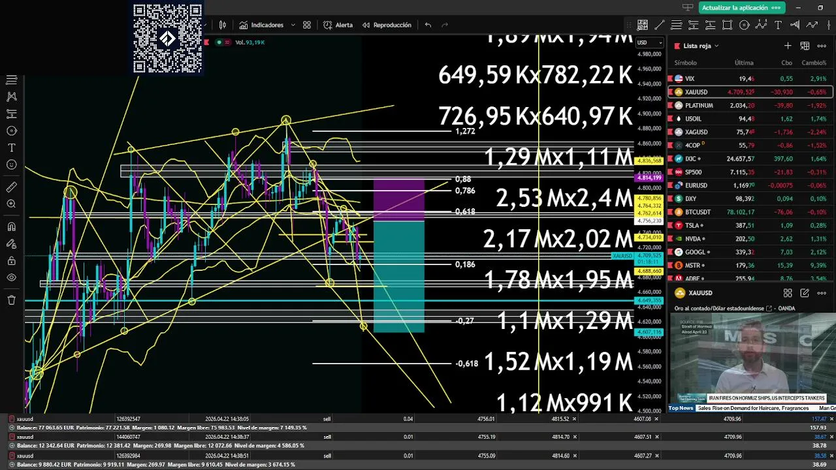Viewport: 836px width, 470px height.
Task: Undo the last chart action
Action: [428, 25]
